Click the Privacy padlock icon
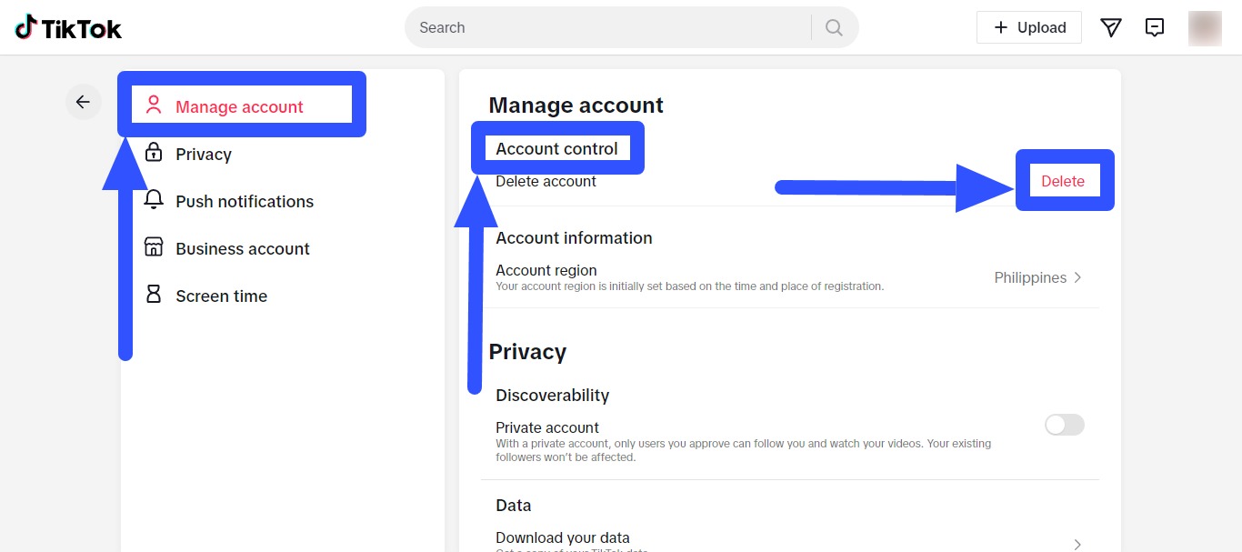Viewport: 1242px width, 552px height. coord(152,154)
